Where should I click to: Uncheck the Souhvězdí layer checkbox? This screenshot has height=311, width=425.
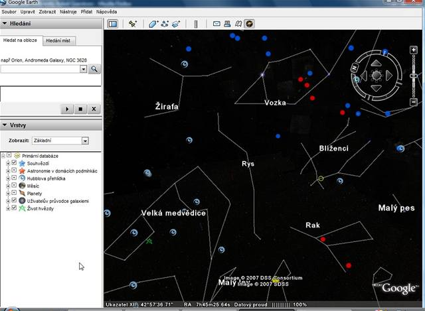pyautogui.click(x=14, y=162)
